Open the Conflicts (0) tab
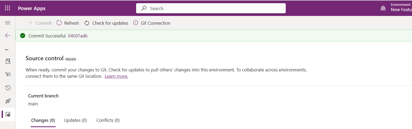The height and width of the screenshot is (129, 412). click(108, 120)
